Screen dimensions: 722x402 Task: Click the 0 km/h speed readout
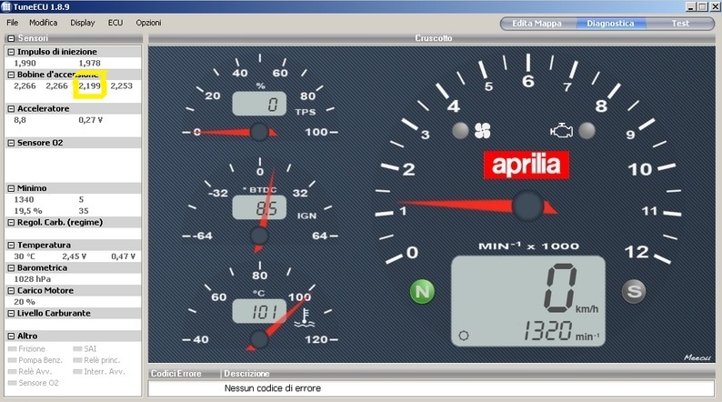(571, 288)
